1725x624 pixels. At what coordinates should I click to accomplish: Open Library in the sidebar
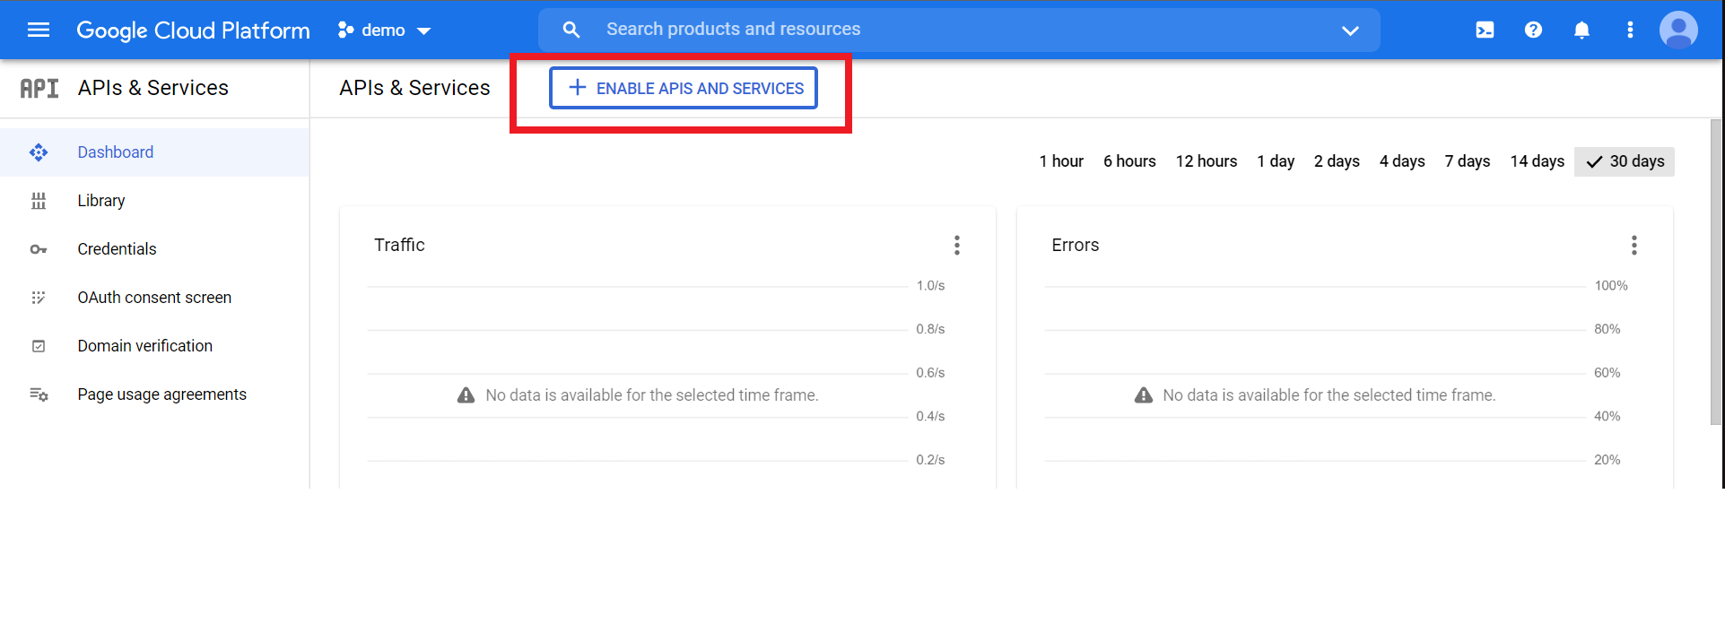tap(101, 201)
